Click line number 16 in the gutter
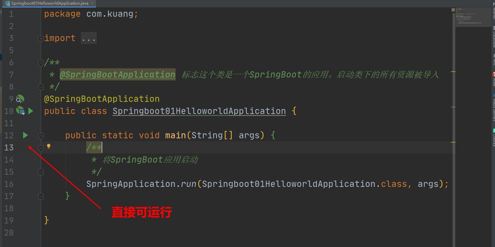Screen dimensions: 495x247 tap(9, 184)
